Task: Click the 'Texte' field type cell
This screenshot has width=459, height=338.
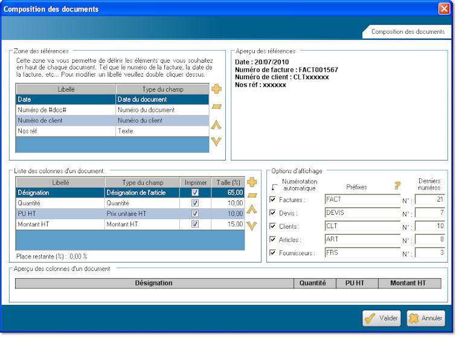Action: 162,131
